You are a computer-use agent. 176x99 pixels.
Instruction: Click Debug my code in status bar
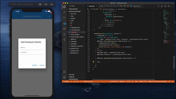tap(88, 81)
